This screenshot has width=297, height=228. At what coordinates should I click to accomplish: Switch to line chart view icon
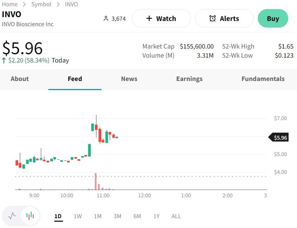click(12, 215)
